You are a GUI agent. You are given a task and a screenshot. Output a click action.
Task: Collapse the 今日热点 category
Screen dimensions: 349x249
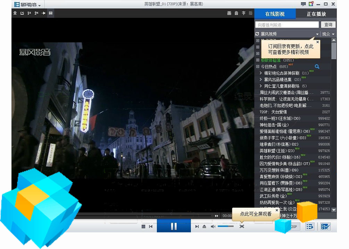258,67
